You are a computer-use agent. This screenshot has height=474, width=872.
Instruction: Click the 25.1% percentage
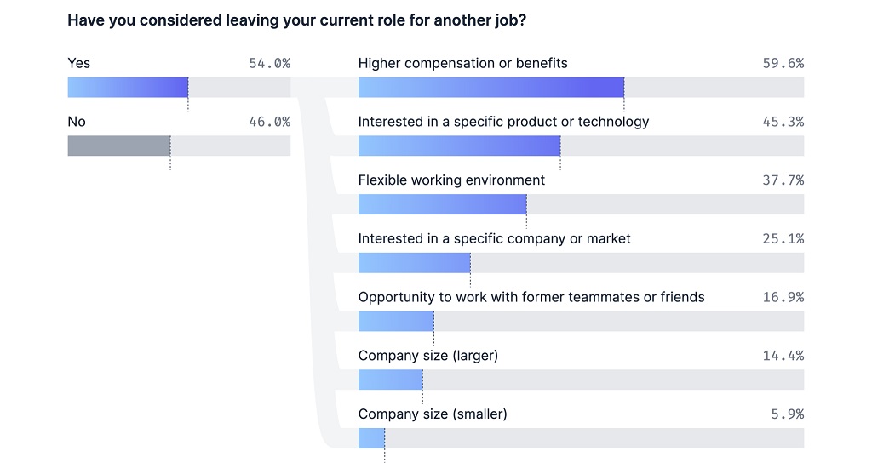tap(783, 239)
